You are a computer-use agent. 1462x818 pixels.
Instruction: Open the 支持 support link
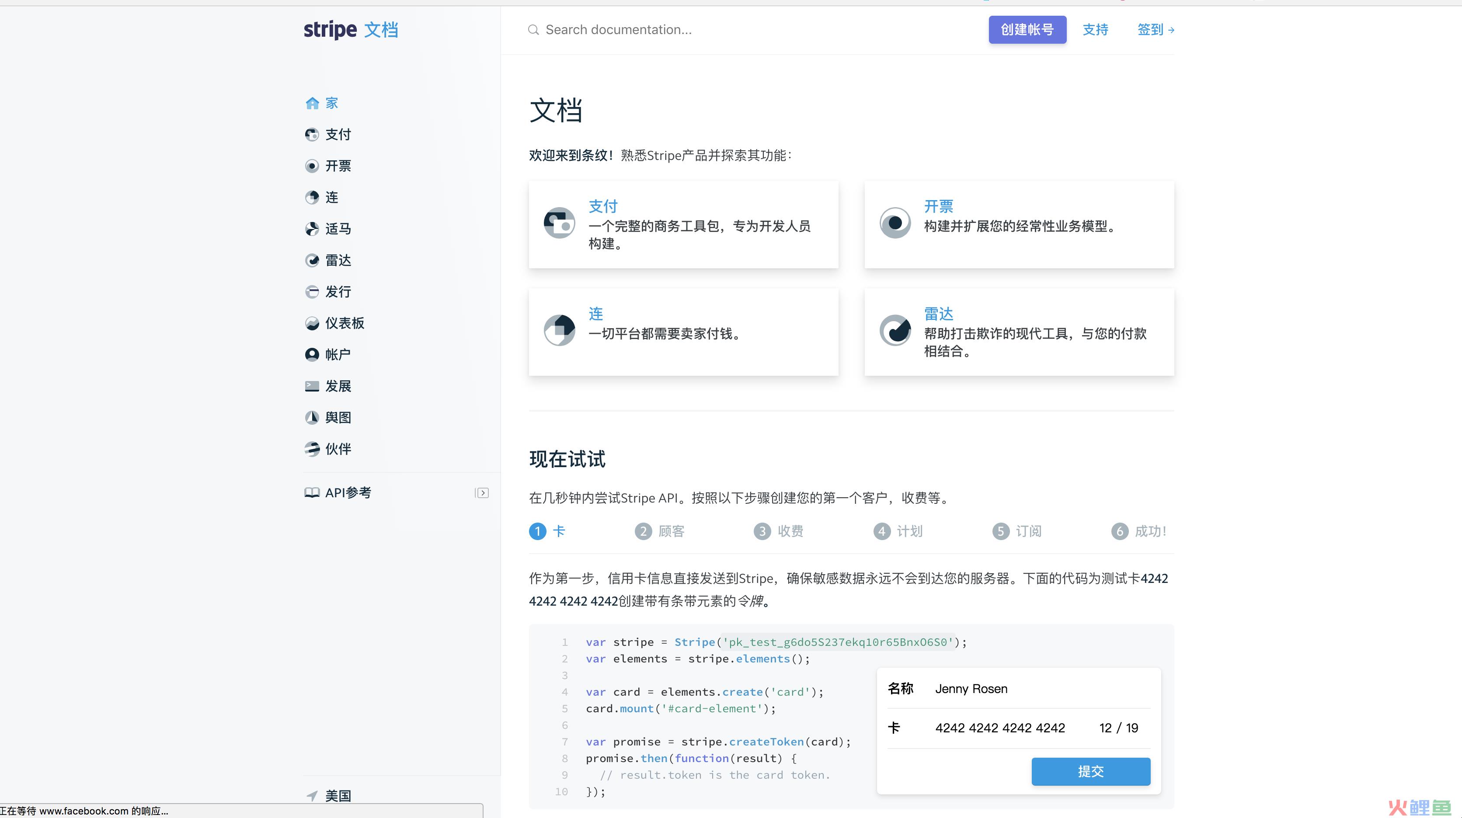pos(1095,30)
